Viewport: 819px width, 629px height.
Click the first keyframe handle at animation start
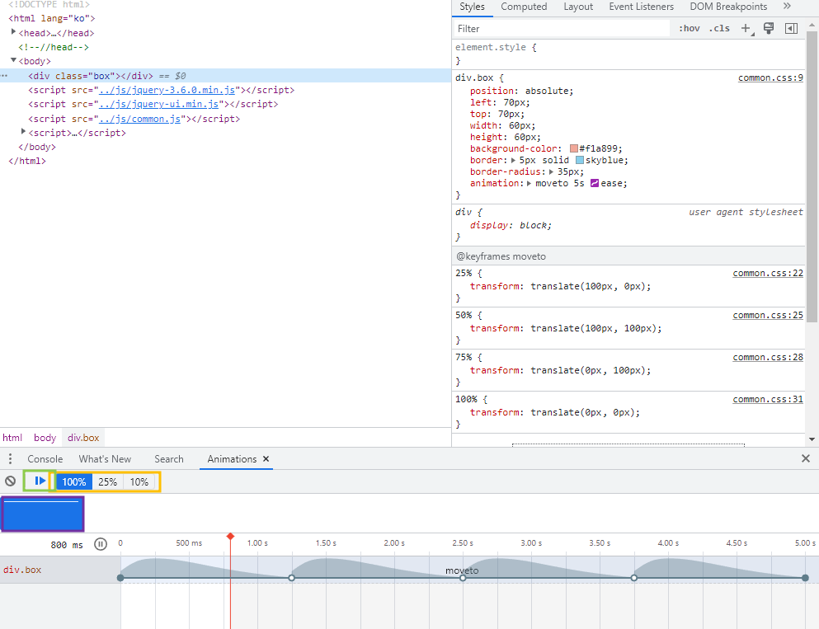click(120, 578)
